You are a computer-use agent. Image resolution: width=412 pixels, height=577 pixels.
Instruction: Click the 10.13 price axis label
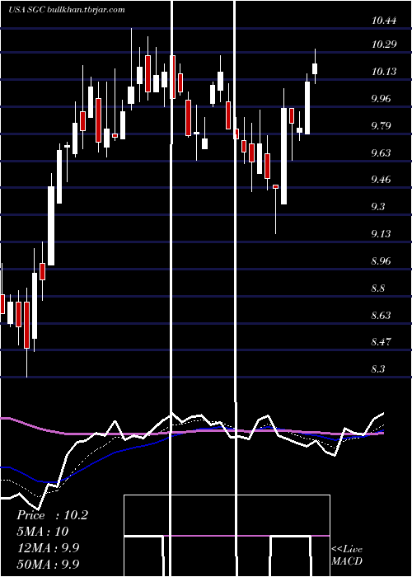click(384, 72)
